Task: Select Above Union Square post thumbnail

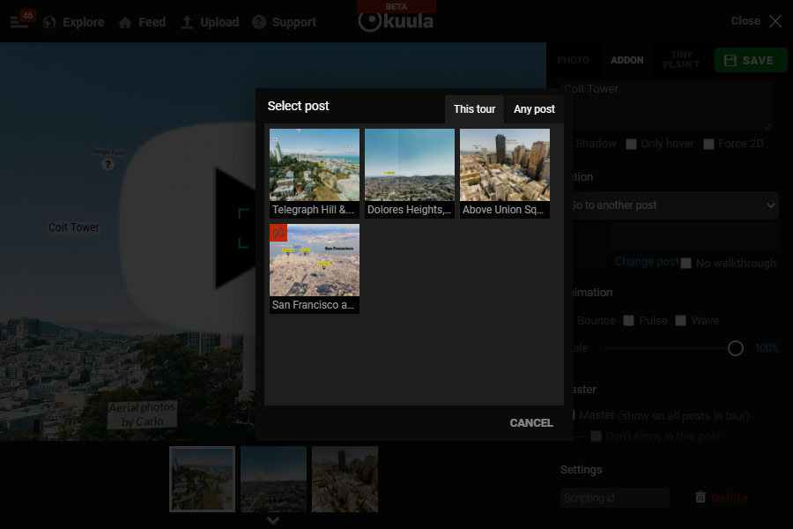Action: [505, 173]
